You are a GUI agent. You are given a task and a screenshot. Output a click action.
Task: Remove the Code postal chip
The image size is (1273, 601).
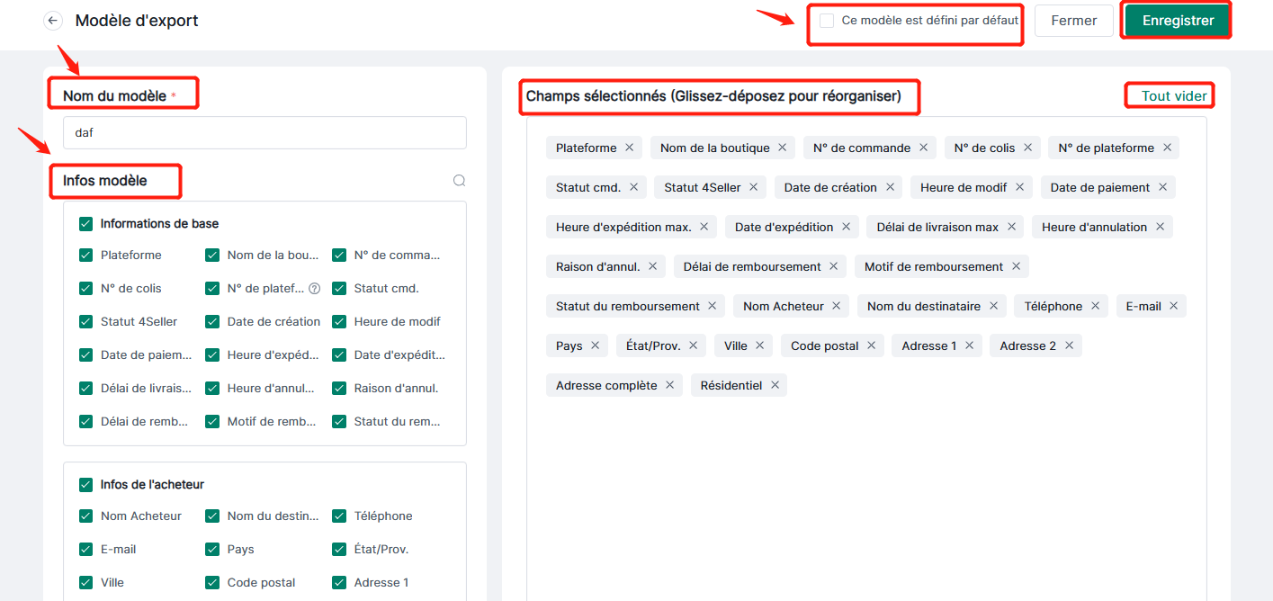871,345
